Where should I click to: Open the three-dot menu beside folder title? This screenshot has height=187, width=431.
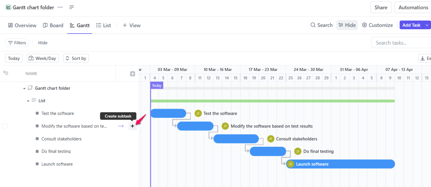click(x=60, y=7)
